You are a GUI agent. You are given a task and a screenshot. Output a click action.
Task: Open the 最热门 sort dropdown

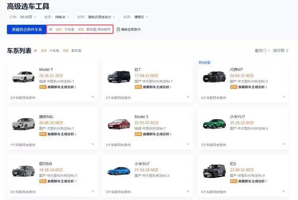click(262, 51)
